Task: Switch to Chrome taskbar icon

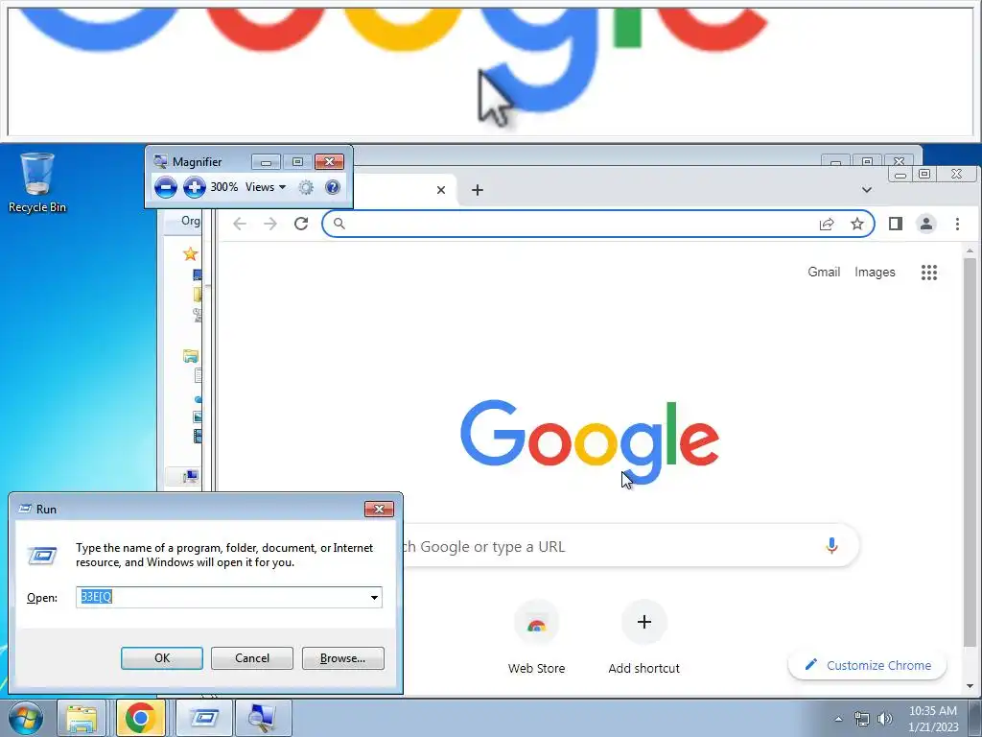Action: pyautogui.click(x=140, y=718)
